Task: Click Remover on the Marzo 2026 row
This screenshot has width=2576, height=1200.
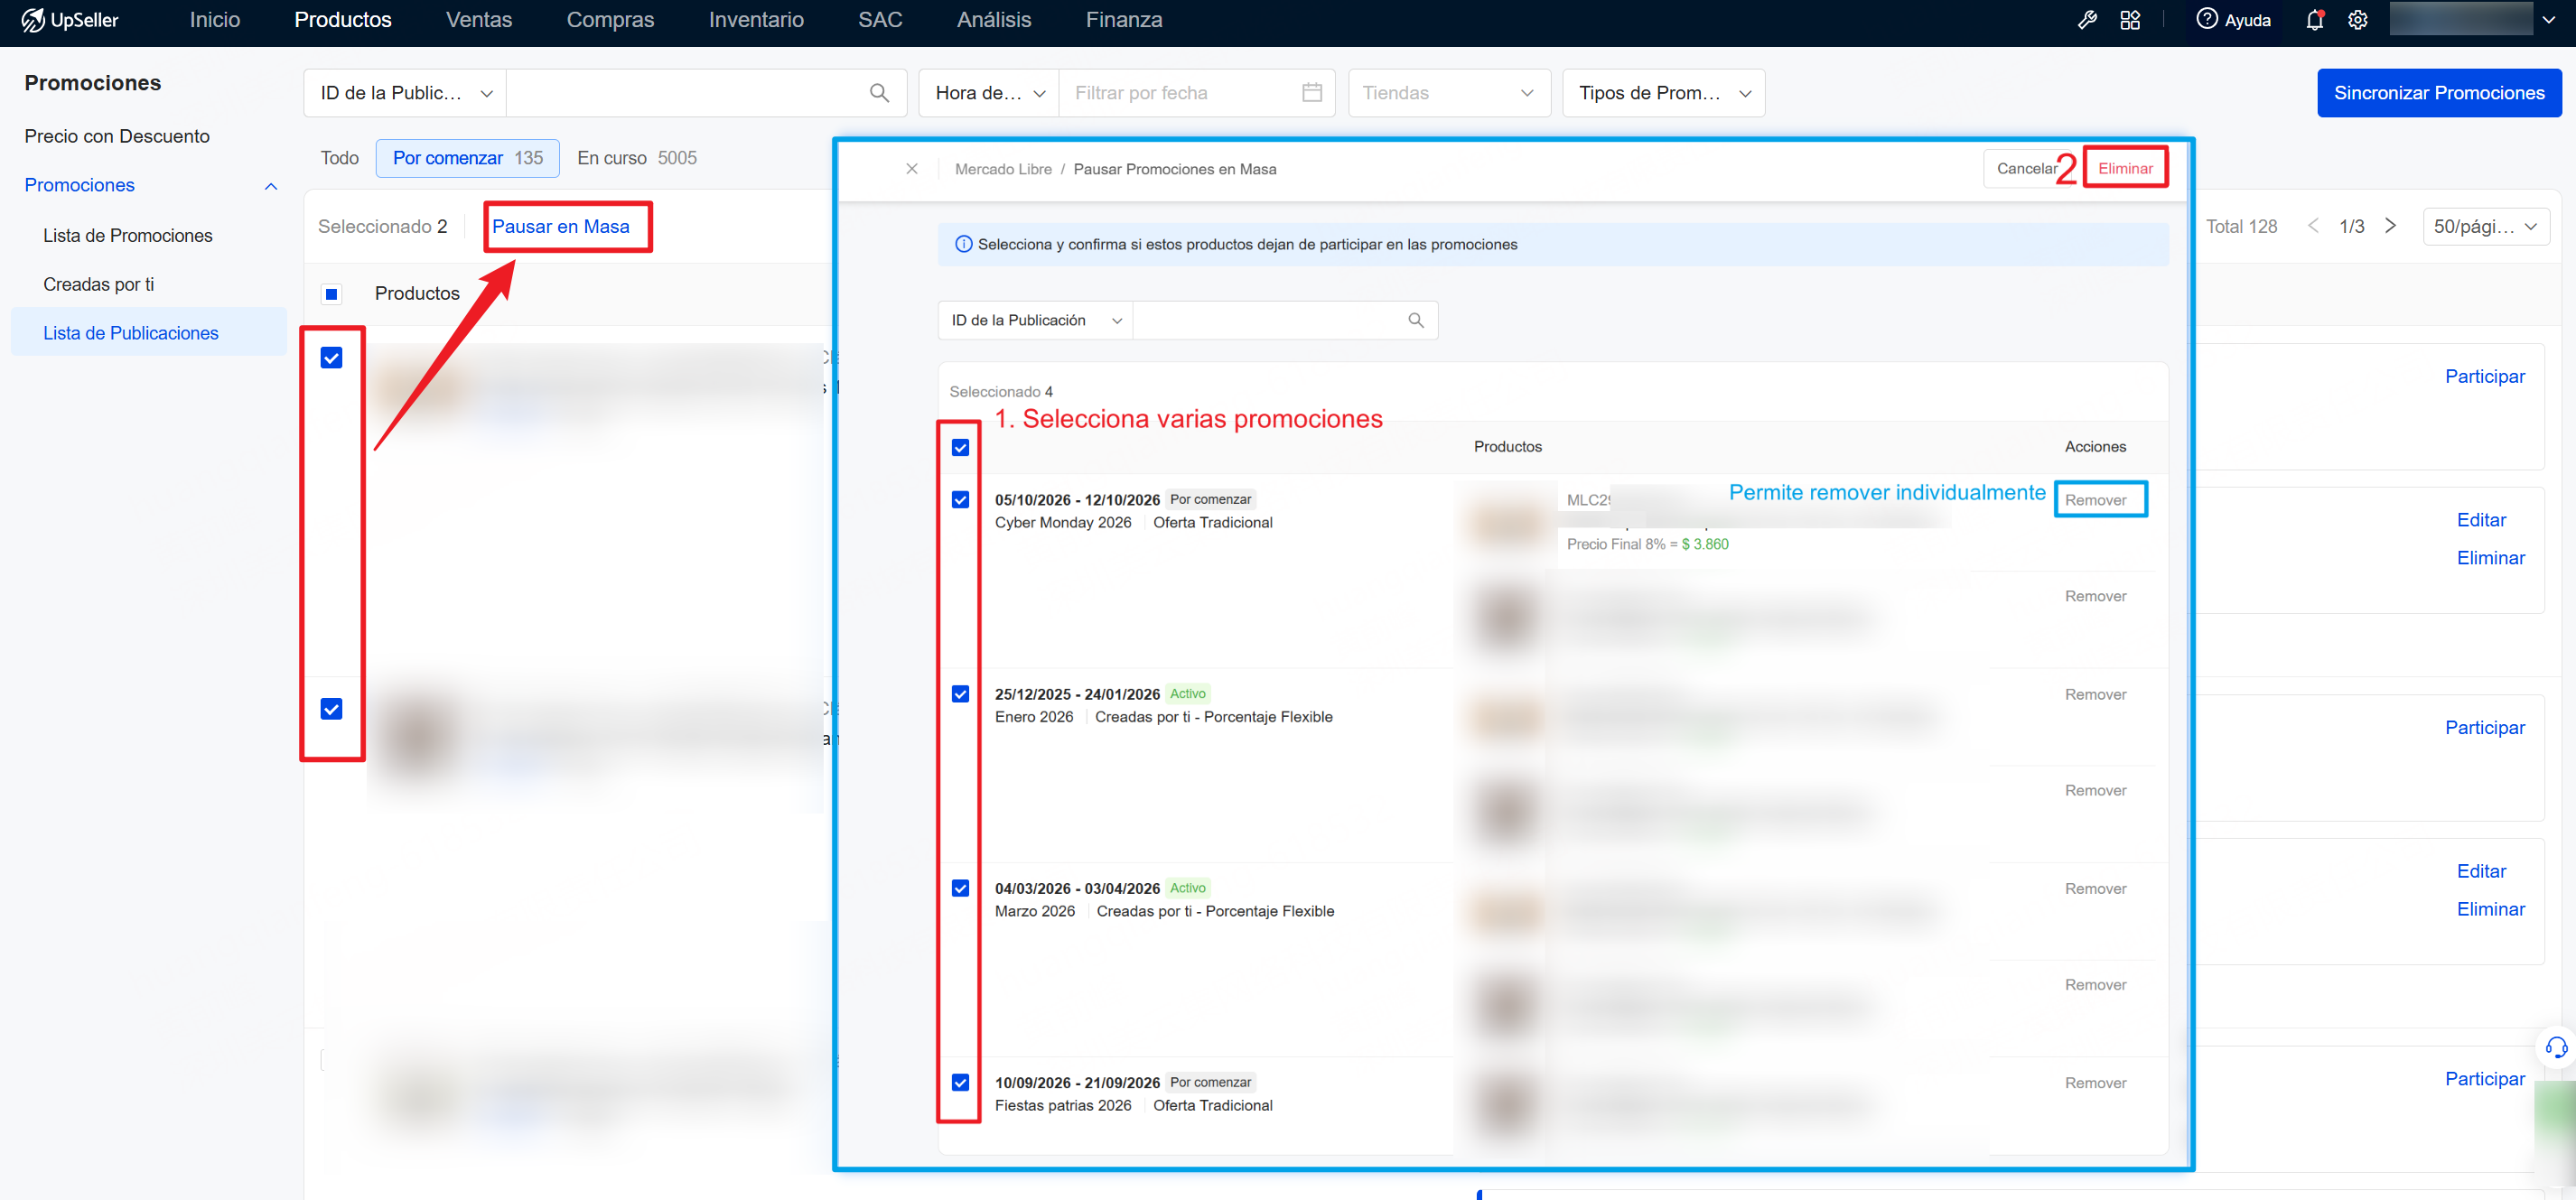Action: tap(2096, 888)
